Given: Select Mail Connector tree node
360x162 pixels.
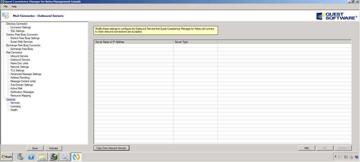Looking at the screenshot, I should 14,53.
